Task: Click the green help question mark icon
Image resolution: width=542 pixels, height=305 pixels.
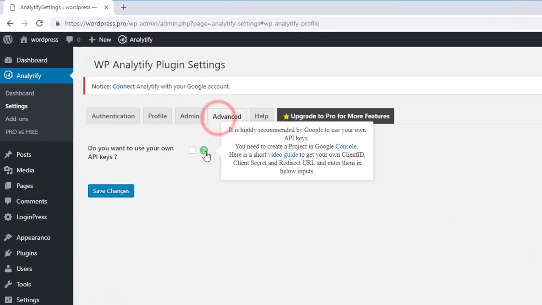Action: click(204, 150)
